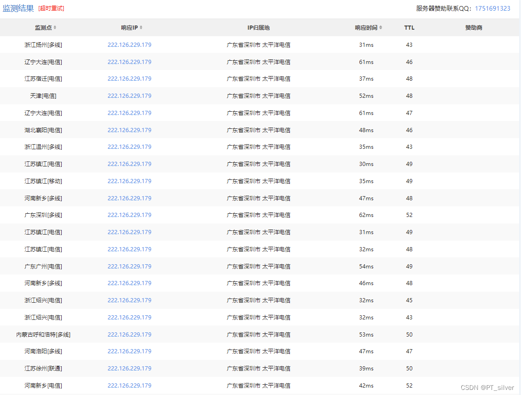Open the IP link in the 河南洛阳[多线] row

click(x=129, y=351)
